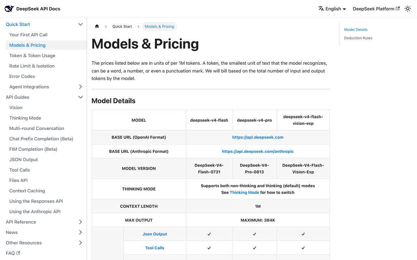This screenshot has width=417, height=260.
Task: Click the Model Details heading
Action: [x=113, y=101]
